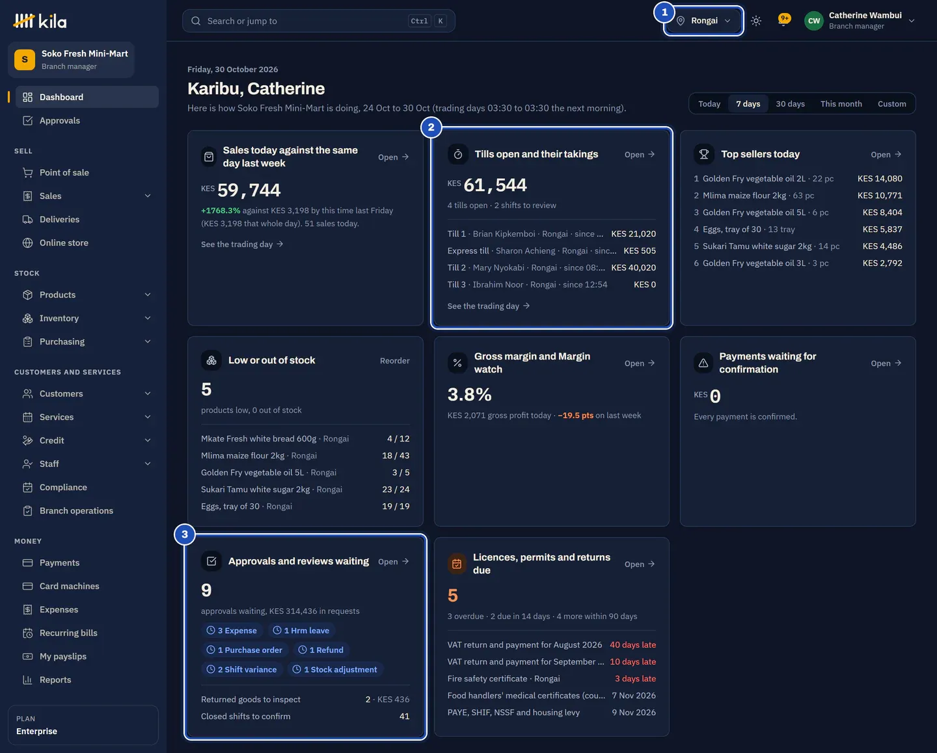Viewport: 937px width, 753px height.
Task: Select the This month range tab
Action: (x=841, y=103)
